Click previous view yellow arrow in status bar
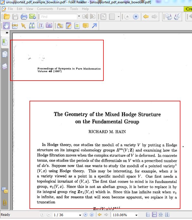 100,214
